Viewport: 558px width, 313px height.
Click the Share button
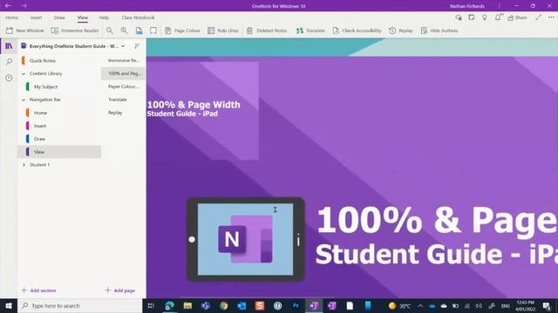click(517, 17)
